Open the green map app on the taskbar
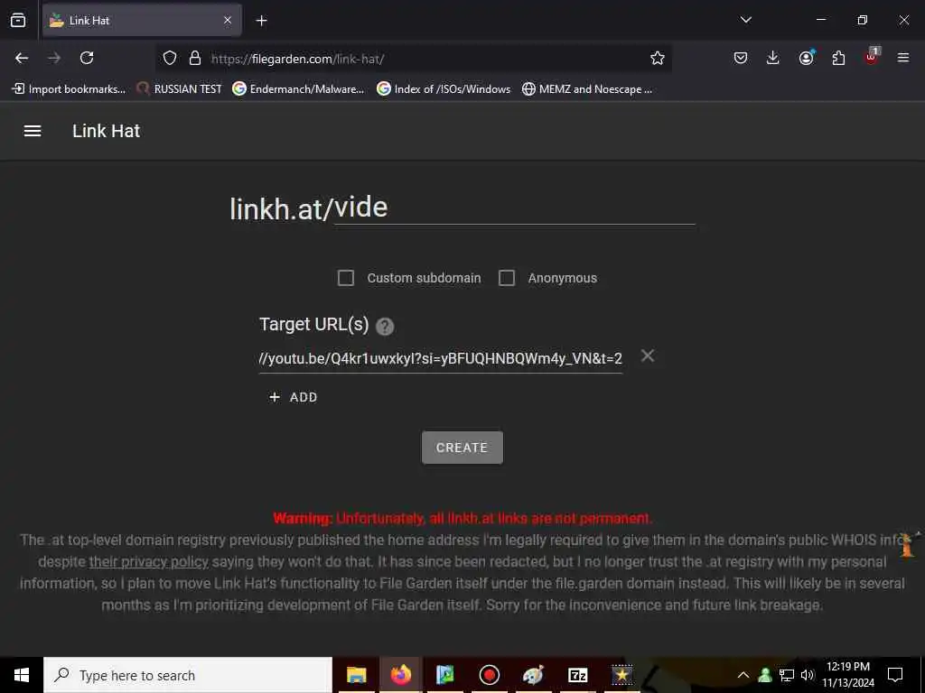 444,675
